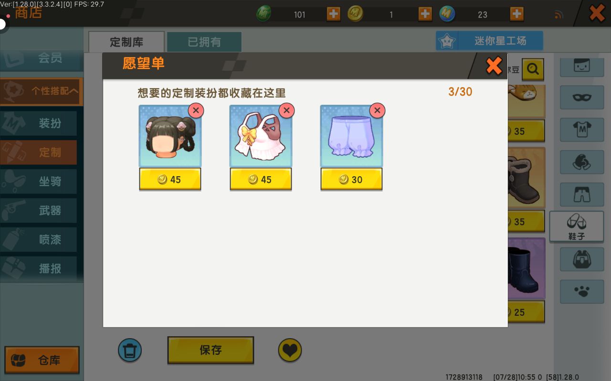Open the 仓库 warehouse button
The width and height of the screenshot is (611, 381).
42,360
